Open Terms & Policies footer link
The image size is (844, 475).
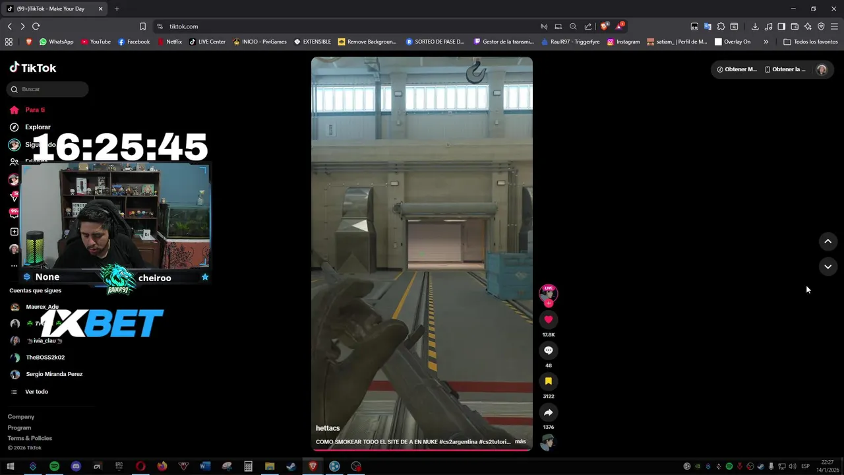30,438
